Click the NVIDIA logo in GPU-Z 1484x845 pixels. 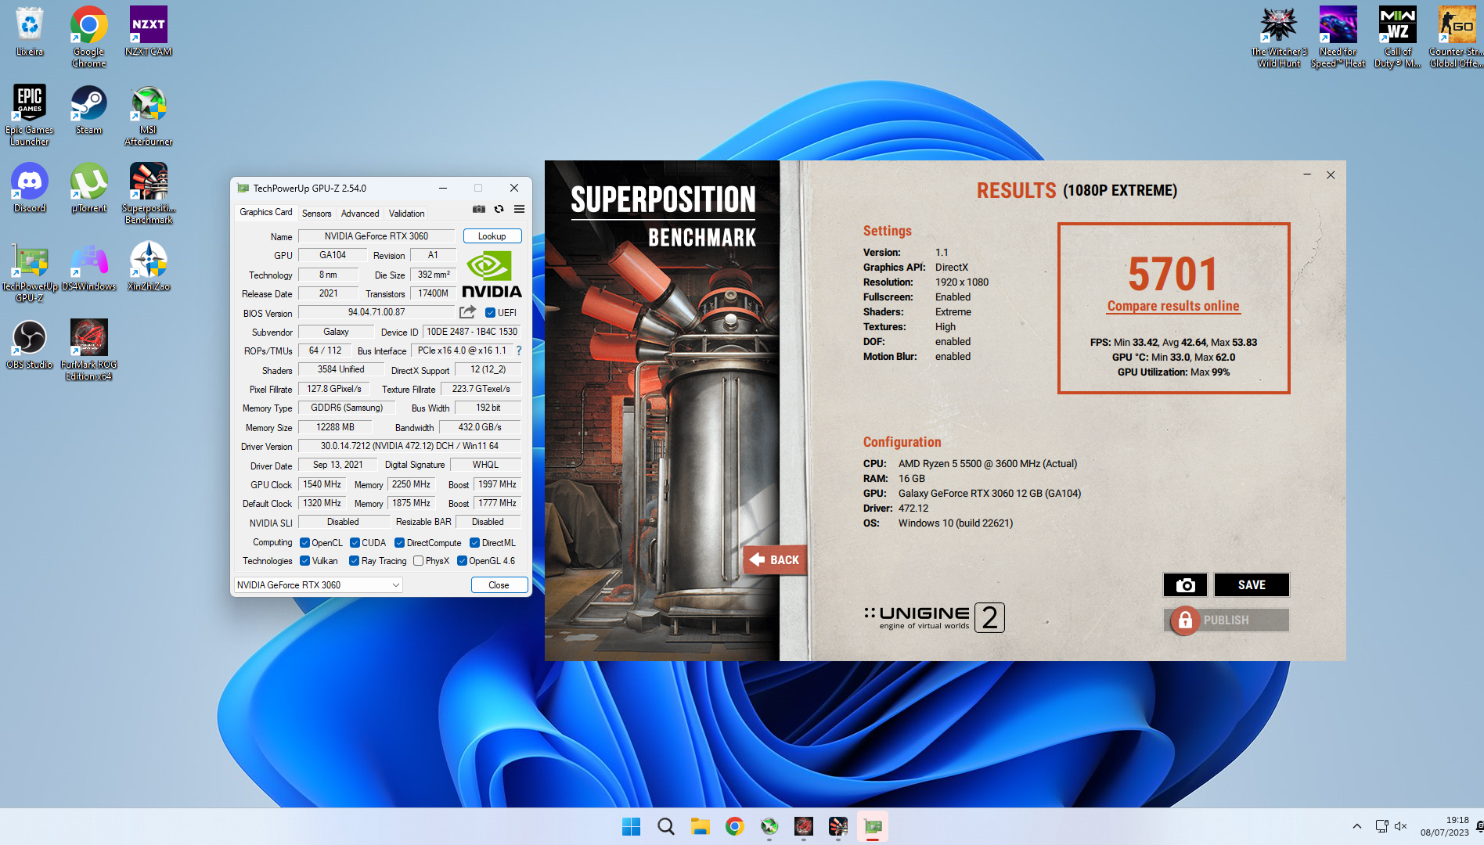pyautogui.click(x=492, y=275)
